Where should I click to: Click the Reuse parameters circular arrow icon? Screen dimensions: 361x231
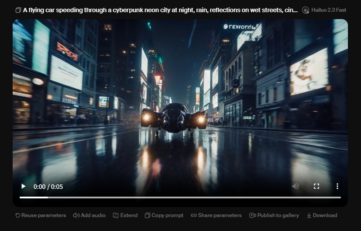pyautogui.click(x=18, y=215)
